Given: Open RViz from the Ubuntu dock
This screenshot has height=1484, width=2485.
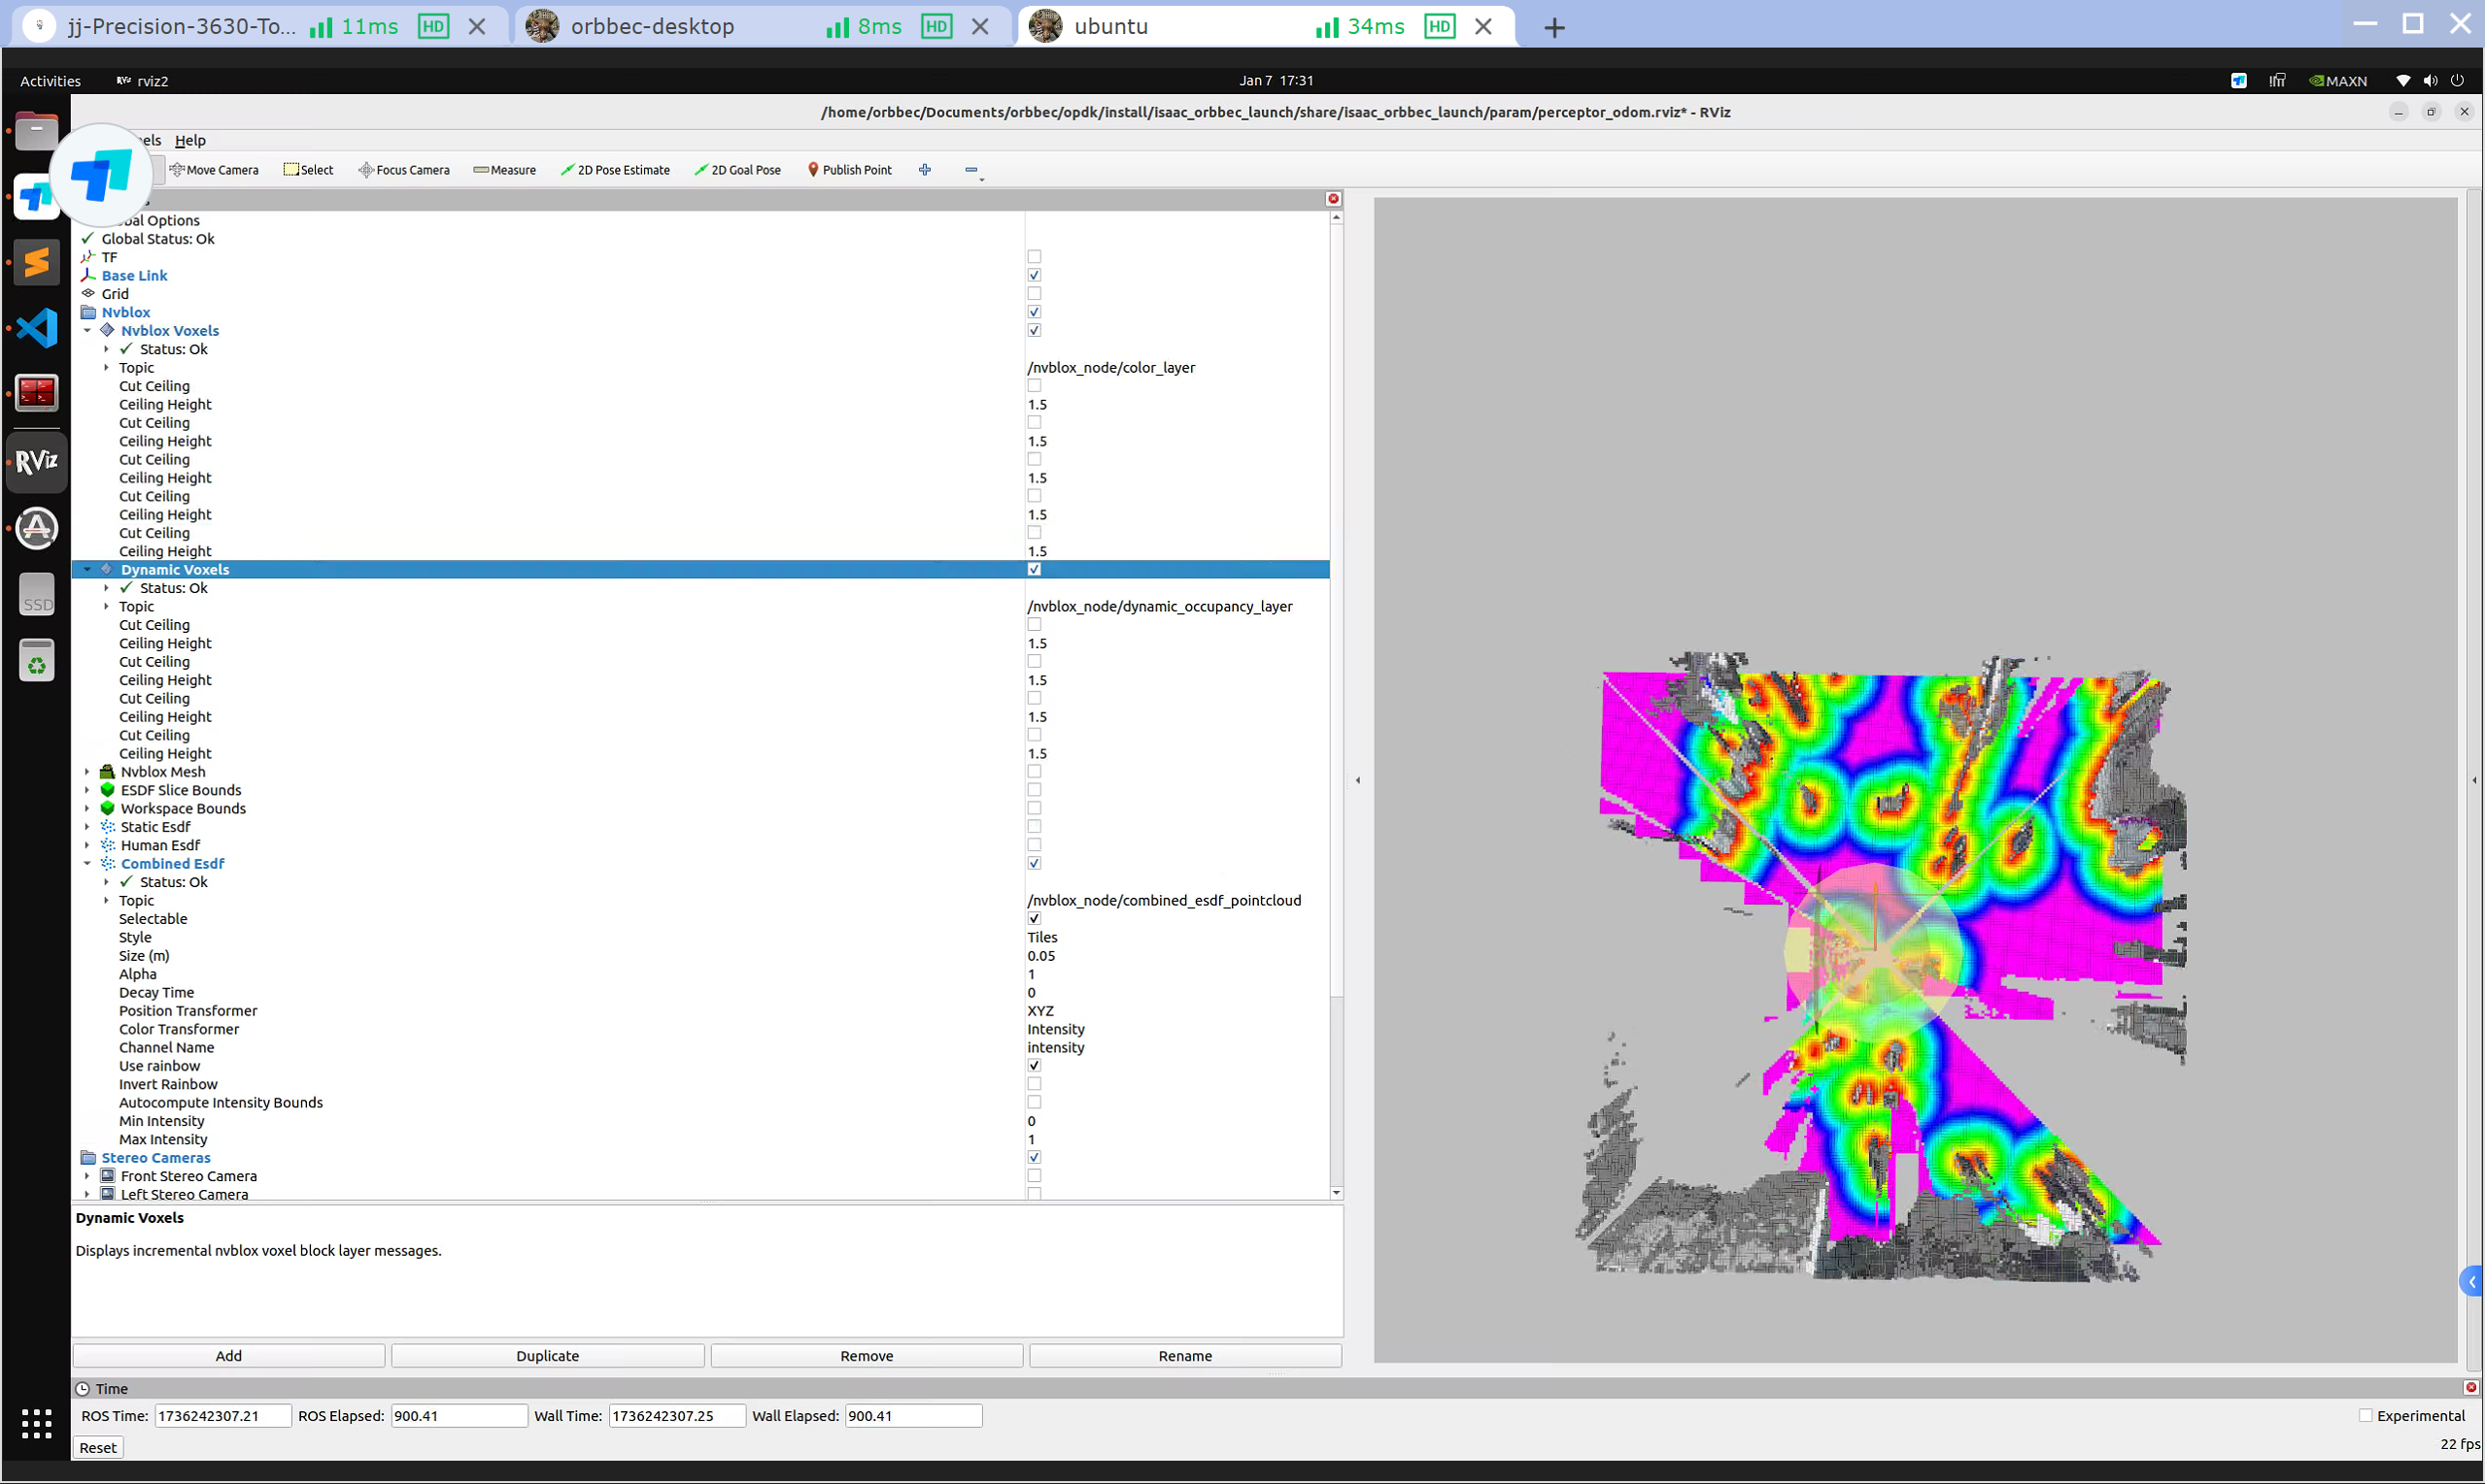Looking at the screenshot, I should [x=37, y=462].
